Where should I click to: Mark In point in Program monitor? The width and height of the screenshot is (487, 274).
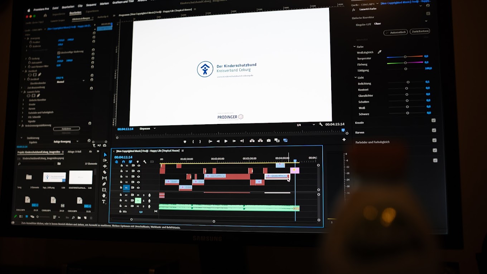click(193, 141)
